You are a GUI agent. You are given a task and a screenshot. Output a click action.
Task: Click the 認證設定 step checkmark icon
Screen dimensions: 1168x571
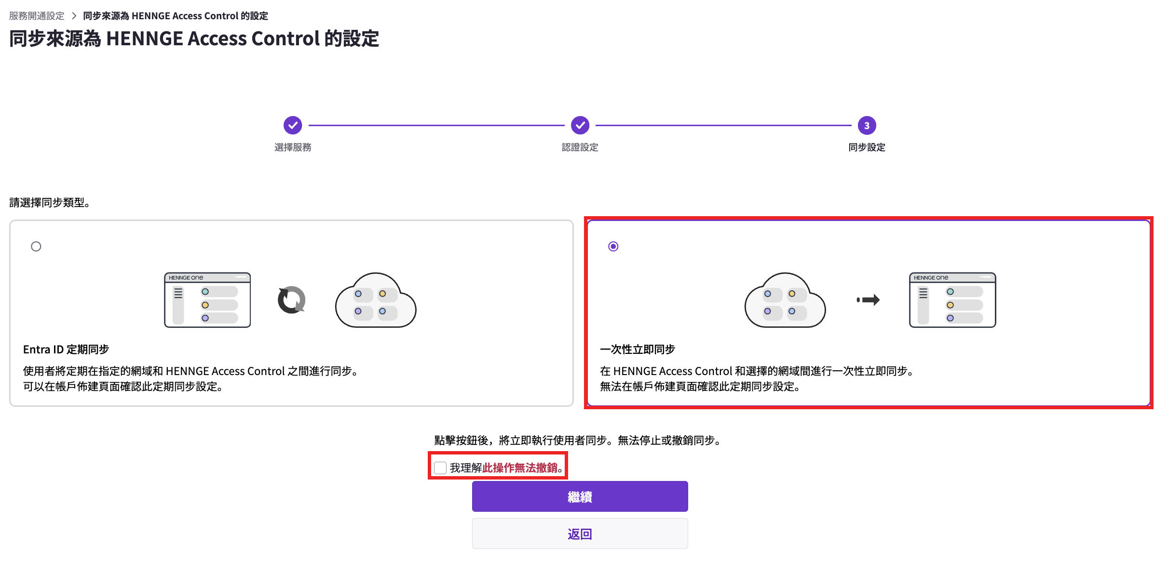click(580, 125)
